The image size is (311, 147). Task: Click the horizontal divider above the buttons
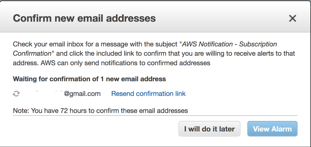pyautogui.click(x=155, y=115)
